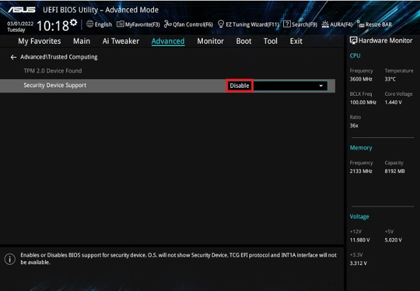Click the 33°C temperature value
Screen dimensions: 420x291
390,79
